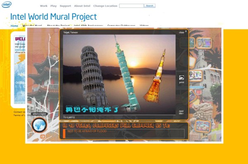Open the top-right colorful mural tile thumbnail

(204, 43)
